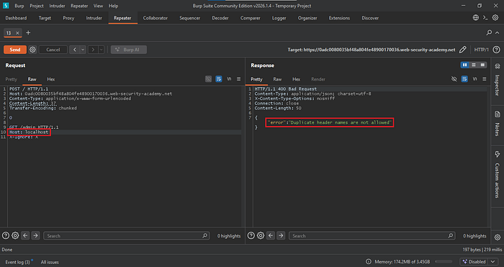The image size is (504, 267).
Task: Switch to the Logger tab
Action: tap(279, 18)
